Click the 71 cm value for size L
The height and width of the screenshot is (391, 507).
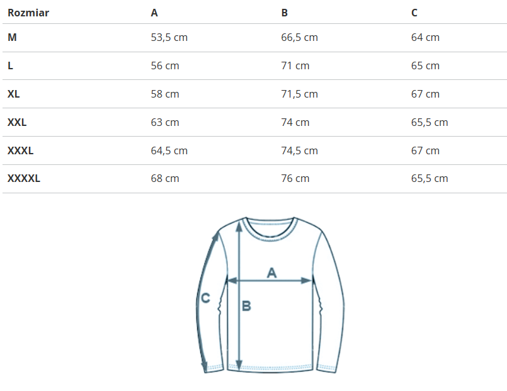coord(295,65)
